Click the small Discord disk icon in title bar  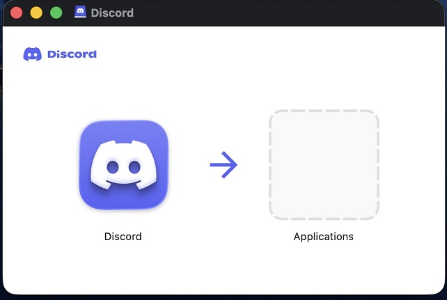80,13
